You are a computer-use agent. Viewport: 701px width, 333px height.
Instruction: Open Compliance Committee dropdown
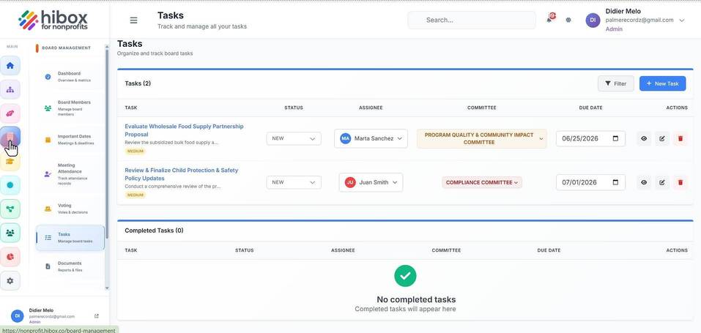click(482, 182)
